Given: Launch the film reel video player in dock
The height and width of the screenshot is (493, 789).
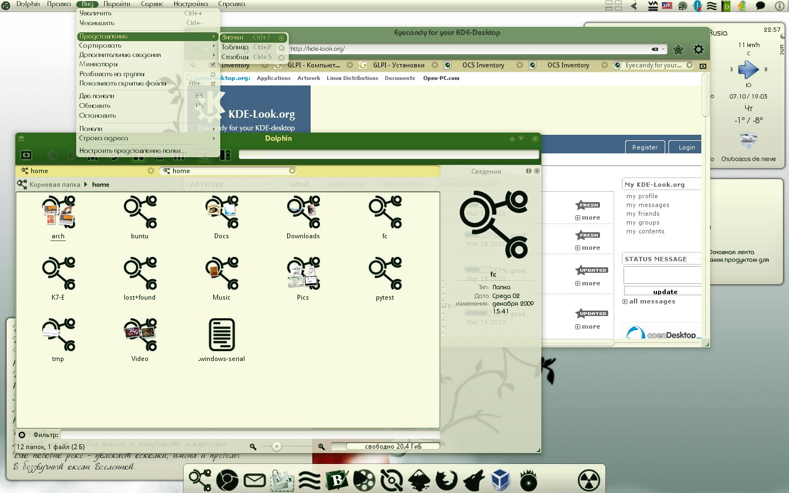Looking at the screenshot, I should 364,480.
